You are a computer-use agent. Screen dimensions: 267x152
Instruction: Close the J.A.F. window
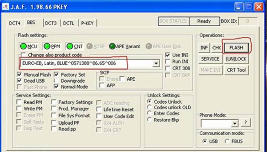259,7
